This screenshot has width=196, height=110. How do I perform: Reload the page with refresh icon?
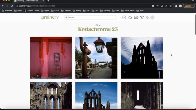click(12, 6)
